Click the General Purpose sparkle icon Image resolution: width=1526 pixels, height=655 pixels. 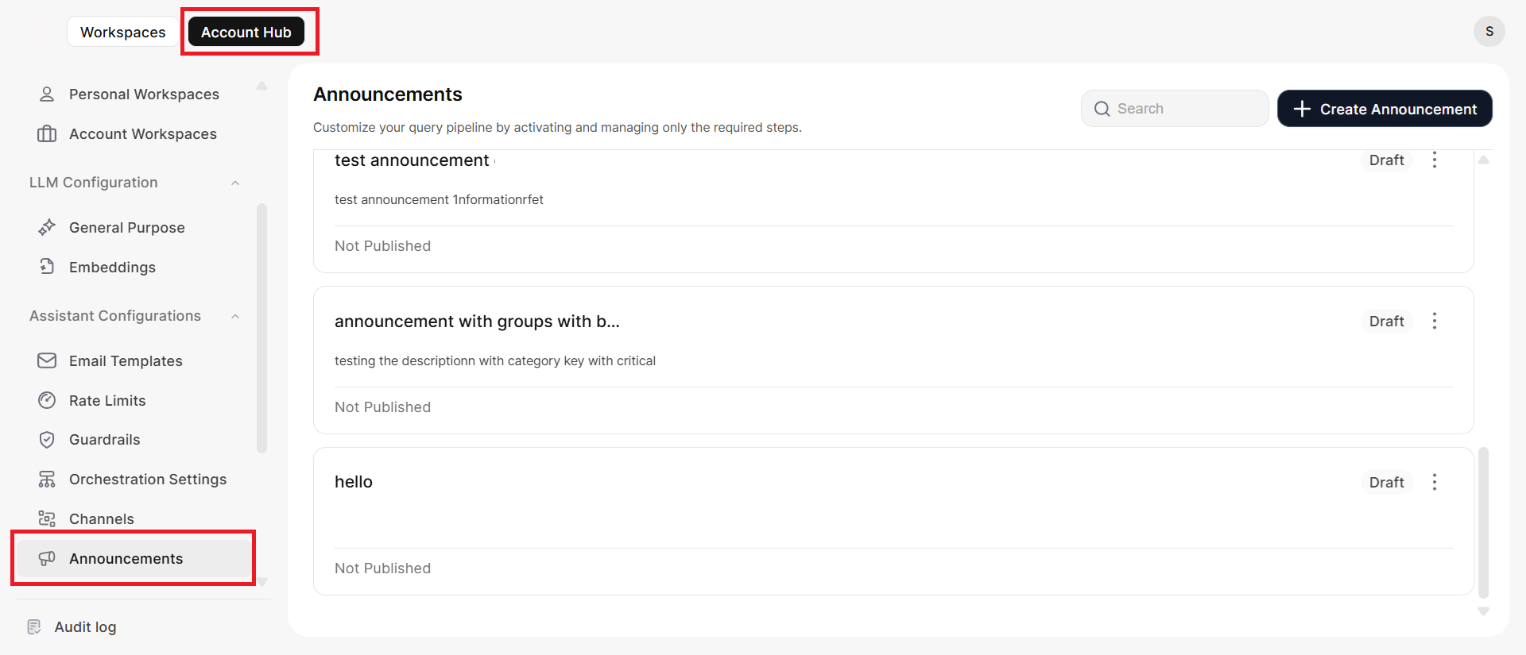[x=47, y=227]
